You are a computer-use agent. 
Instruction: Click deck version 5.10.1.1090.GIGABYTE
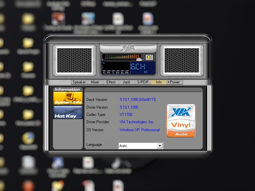coord(138,100)
